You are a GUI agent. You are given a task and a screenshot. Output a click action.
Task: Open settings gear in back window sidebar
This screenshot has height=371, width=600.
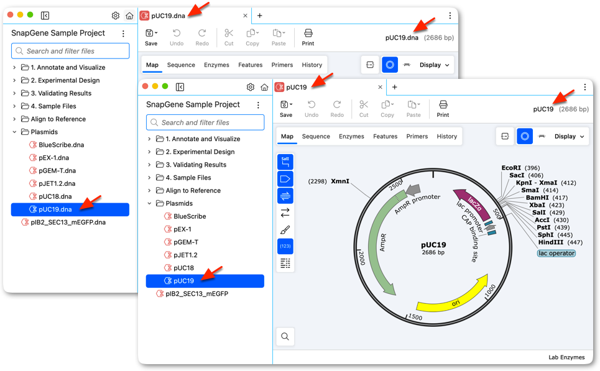[x=116, y=16]
